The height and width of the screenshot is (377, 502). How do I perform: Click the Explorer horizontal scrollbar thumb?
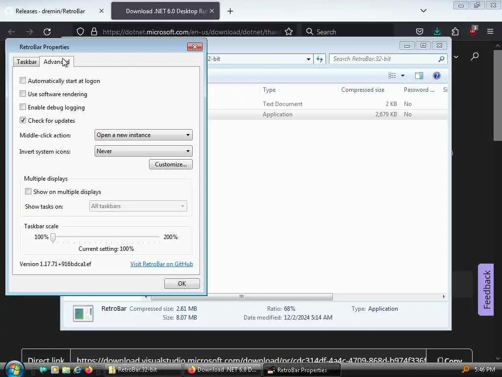(242, 297)
